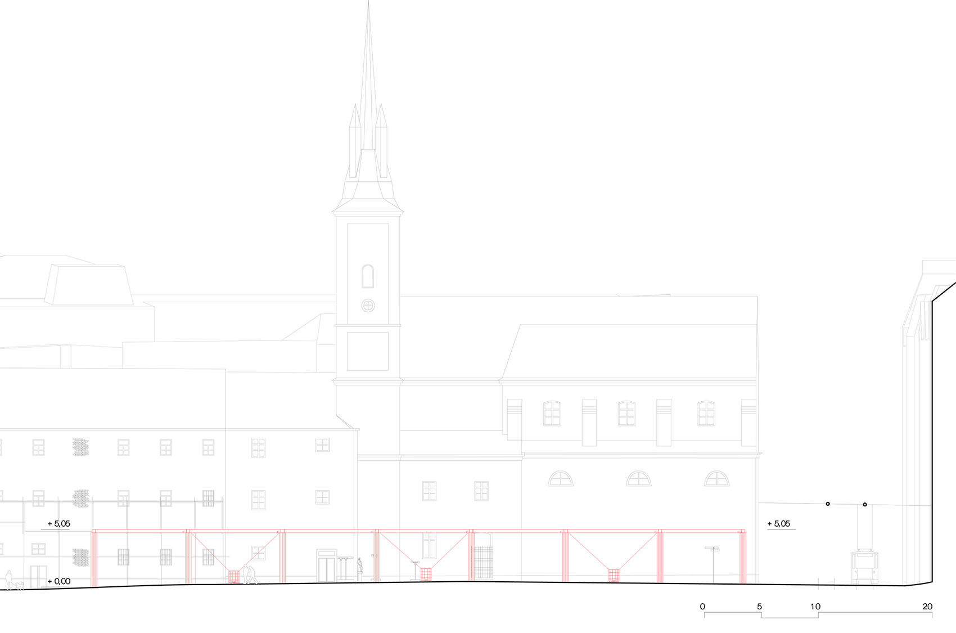Click the arched window on the tower
This screenshot has width=956, height=633.
(368, 276)
